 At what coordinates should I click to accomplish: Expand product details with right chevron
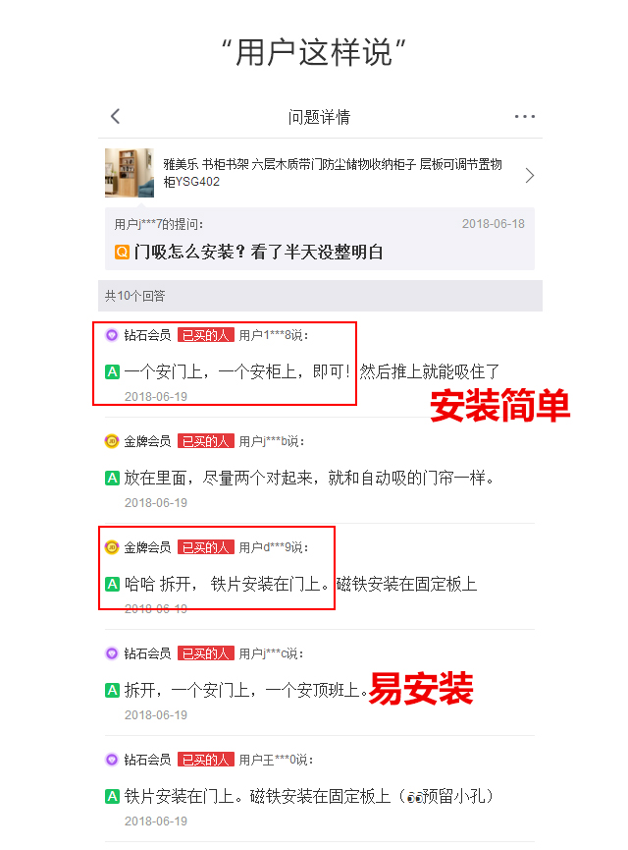tap(530, 175)
